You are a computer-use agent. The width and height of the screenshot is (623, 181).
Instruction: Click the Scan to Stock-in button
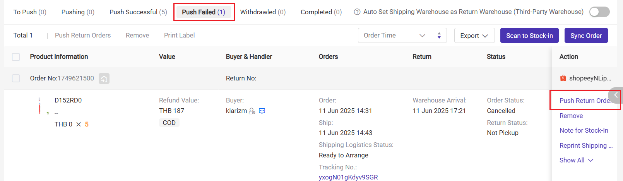pos(529,36)
